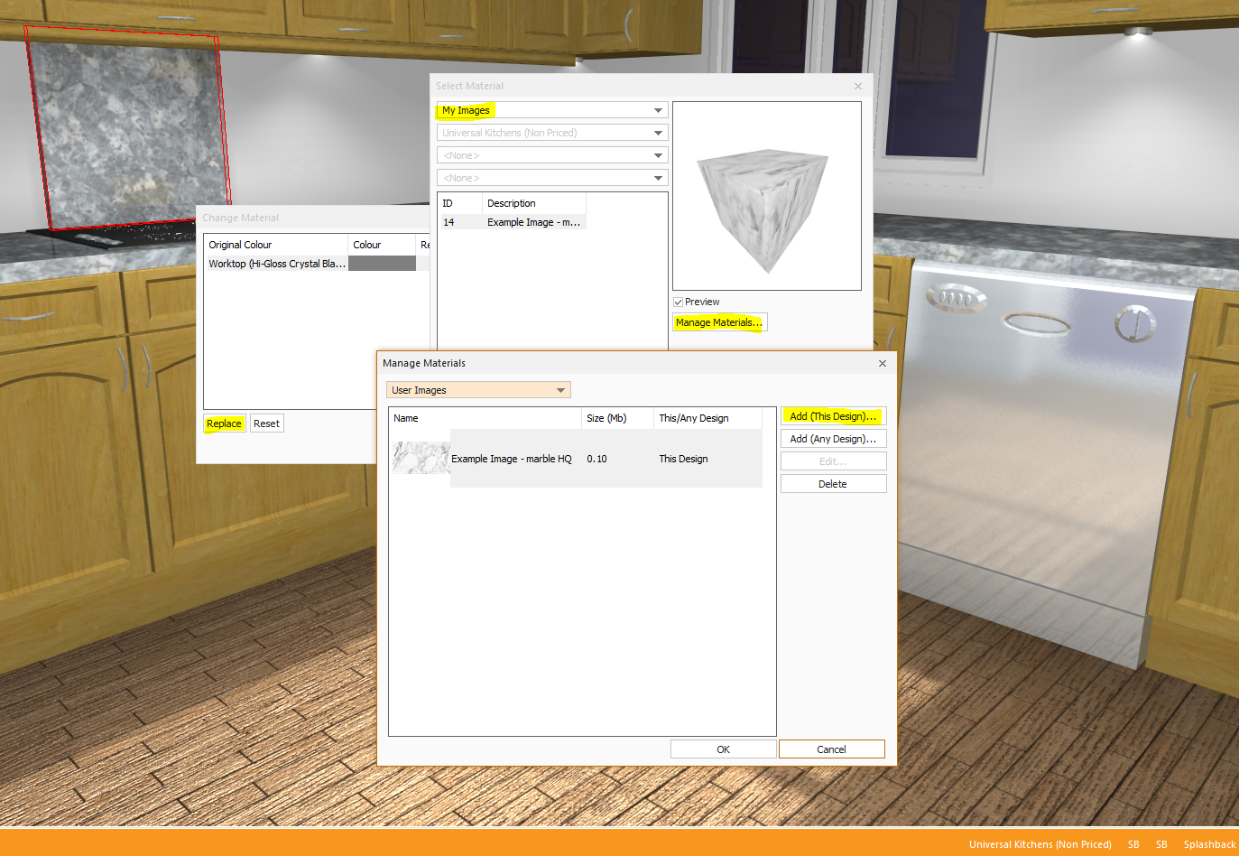Viewport: 1239px width, 856px height.
Task: Select the Example Image row with ID 14
Action: click(x=532, y=222)
